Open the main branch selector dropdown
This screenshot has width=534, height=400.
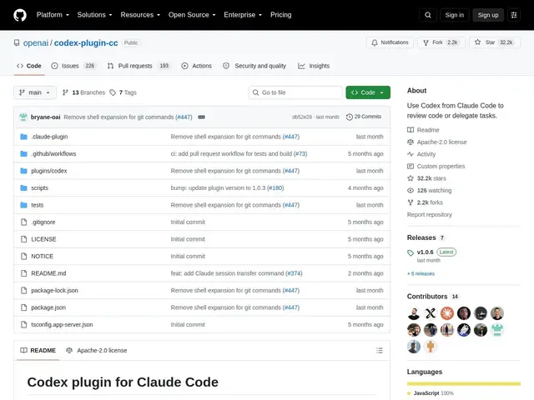click(35, 92)
